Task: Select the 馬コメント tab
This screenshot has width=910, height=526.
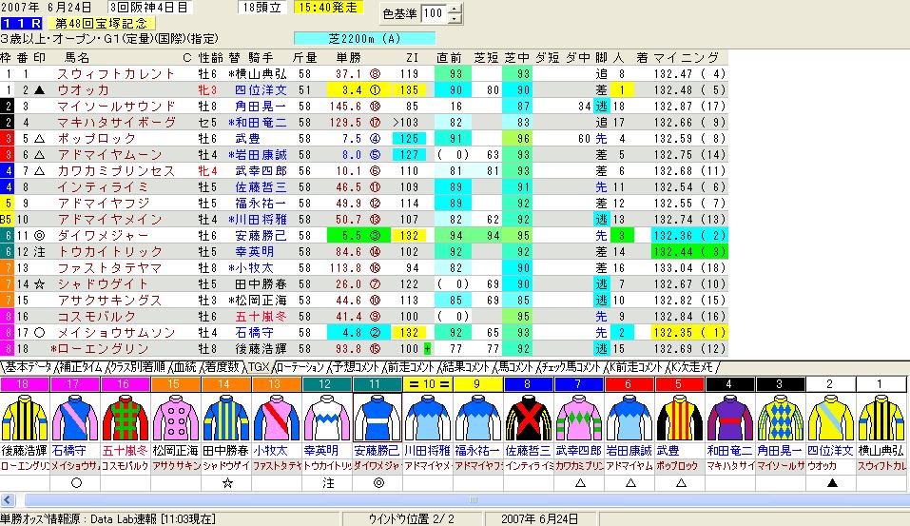Action: click(514, 367)
